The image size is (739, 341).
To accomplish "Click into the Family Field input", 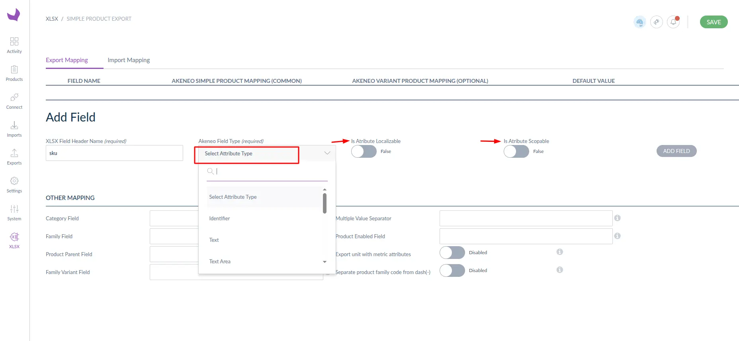I will point(174,236).
